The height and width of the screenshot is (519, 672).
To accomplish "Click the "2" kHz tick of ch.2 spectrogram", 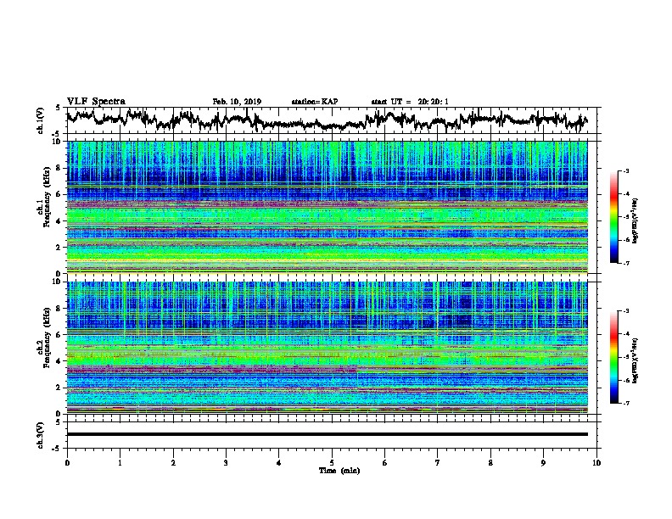I will tap(59, 388).
